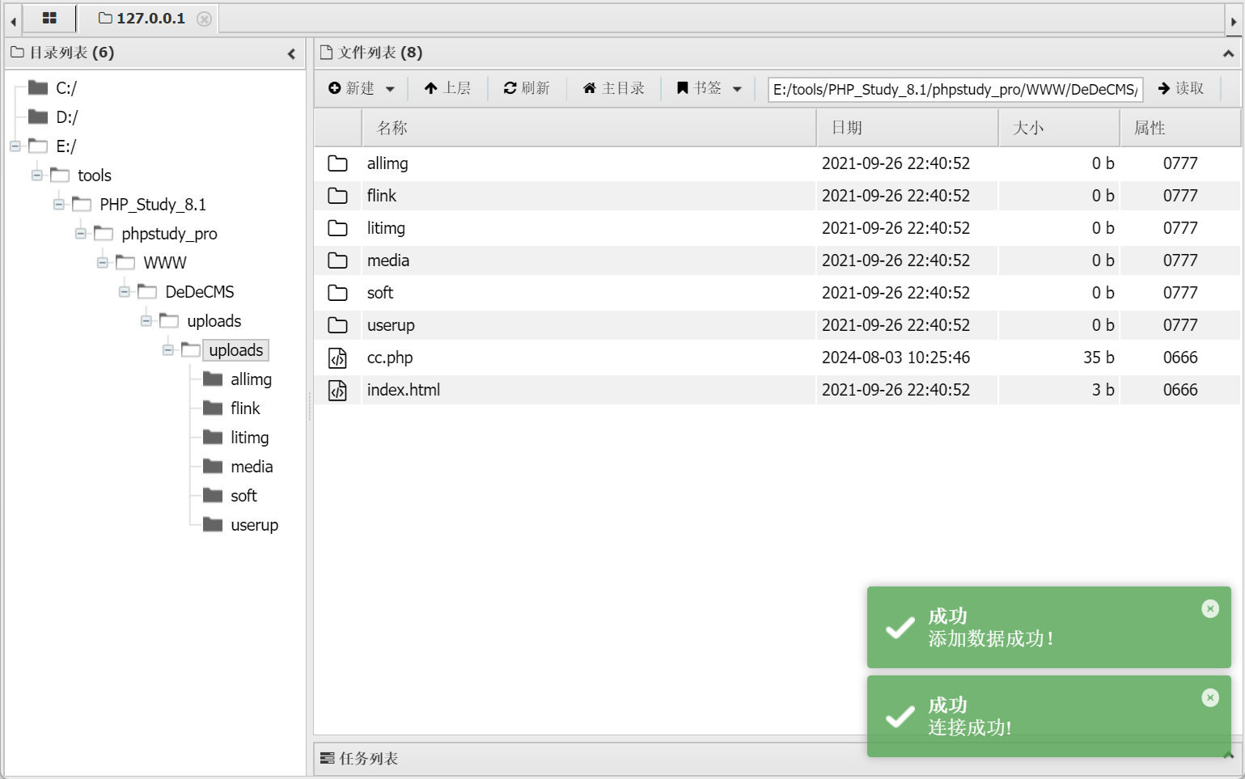Sort by 属性 column header
Screen dimensions: 1245x779
coord(1180,128)
